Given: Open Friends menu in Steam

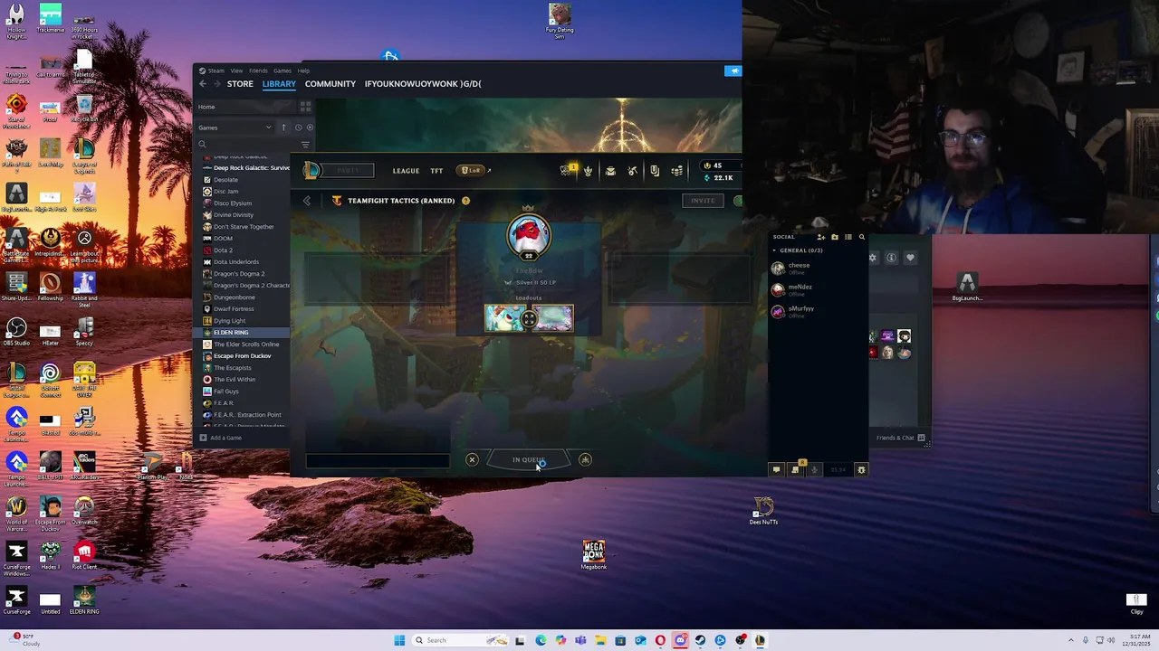Looking at the screenshot, I should pyautogui.click(x=258, y=71).
